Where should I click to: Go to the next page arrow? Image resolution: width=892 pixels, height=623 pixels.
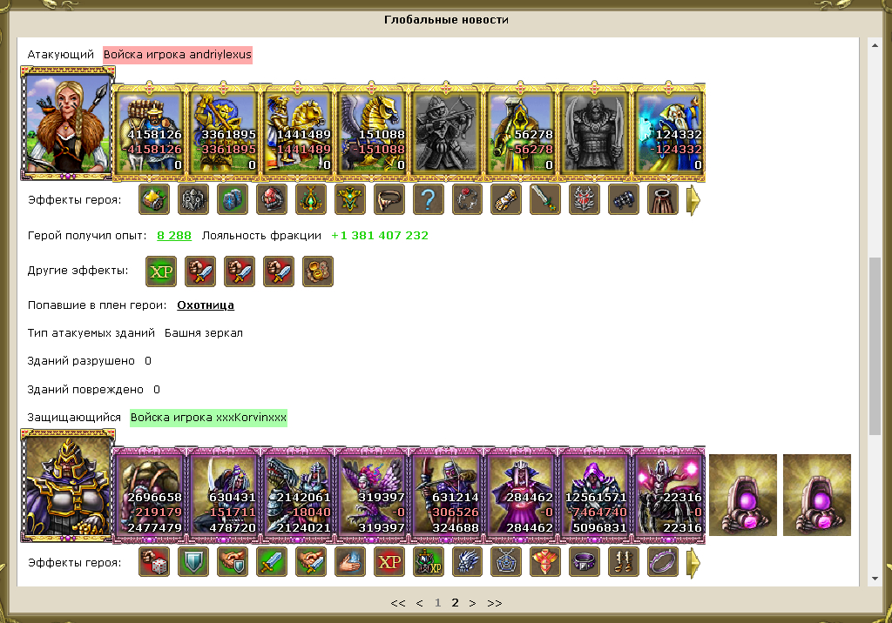(x=472, y=603)
